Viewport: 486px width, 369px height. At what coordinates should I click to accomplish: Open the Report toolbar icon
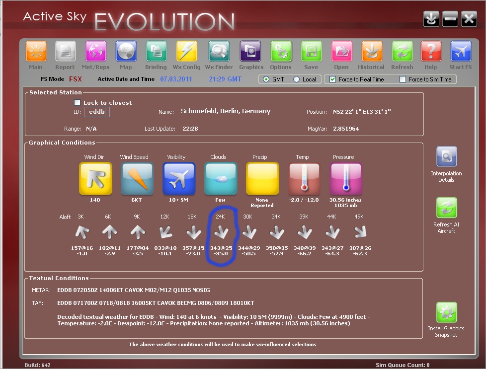click(65, 51)
